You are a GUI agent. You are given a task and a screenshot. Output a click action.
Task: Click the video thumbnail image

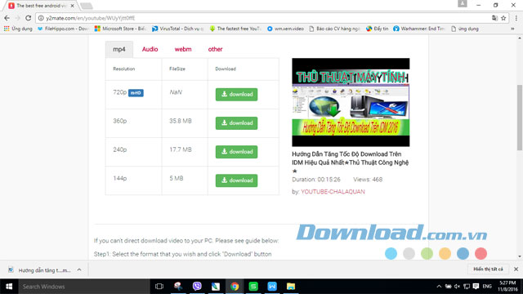click(351, 102)
